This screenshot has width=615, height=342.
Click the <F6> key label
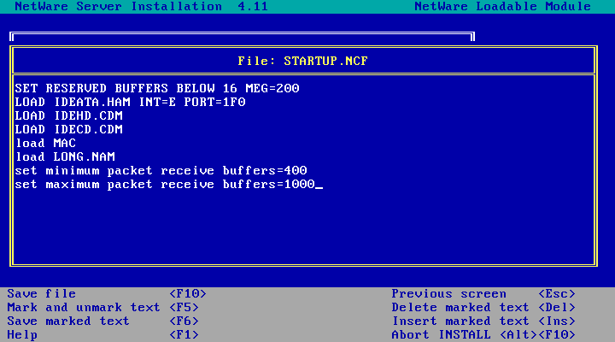[x=184, y=321]
